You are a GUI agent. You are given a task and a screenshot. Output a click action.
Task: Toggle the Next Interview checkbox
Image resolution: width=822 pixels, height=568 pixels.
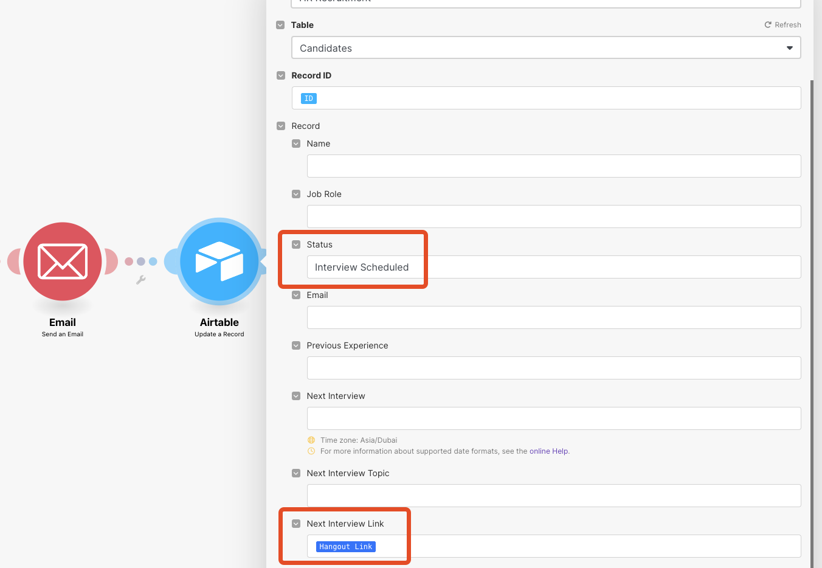point(296,396)
